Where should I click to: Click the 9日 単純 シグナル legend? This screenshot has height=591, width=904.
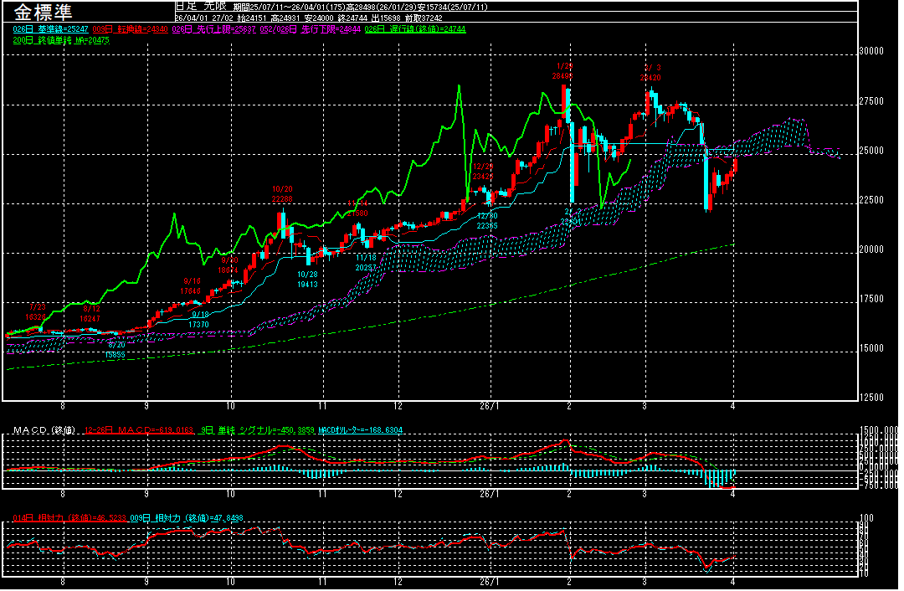pos(251,430)
